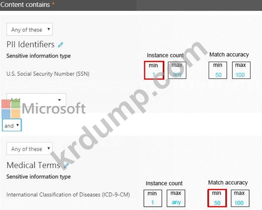The image size is (262, 210).
Task: Click the PII Identifiers heading
Action: coord(30,44)
